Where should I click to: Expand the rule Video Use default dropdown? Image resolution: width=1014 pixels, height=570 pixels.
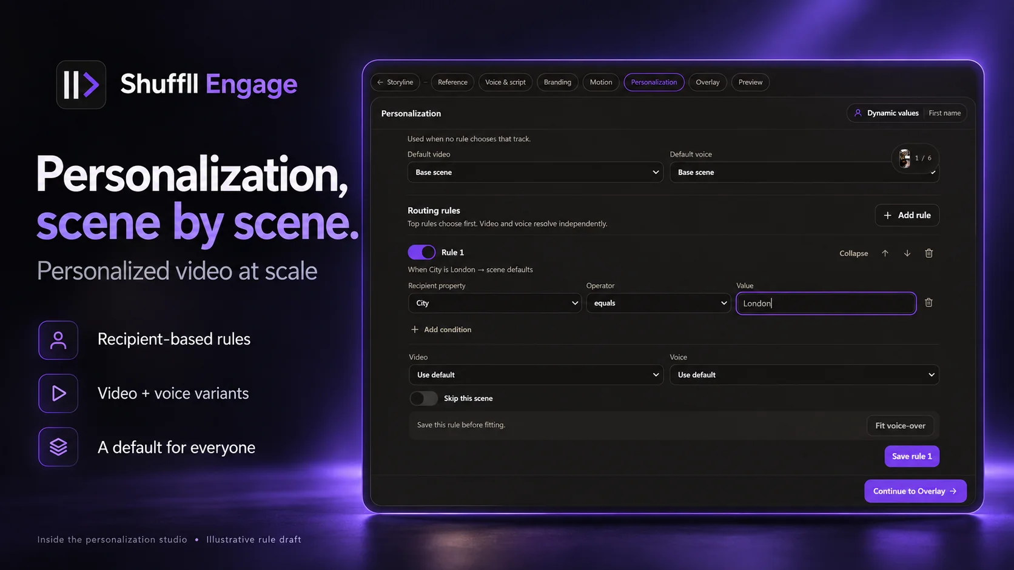(x=536, y=375)
